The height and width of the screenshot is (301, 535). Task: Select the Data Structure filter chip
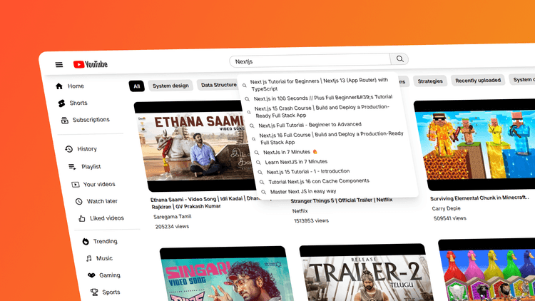(x=218, y=85)
